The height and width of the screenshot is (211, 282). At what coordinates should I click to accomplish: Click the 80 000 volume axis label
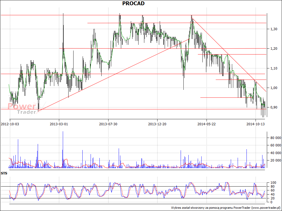point(276,138)
